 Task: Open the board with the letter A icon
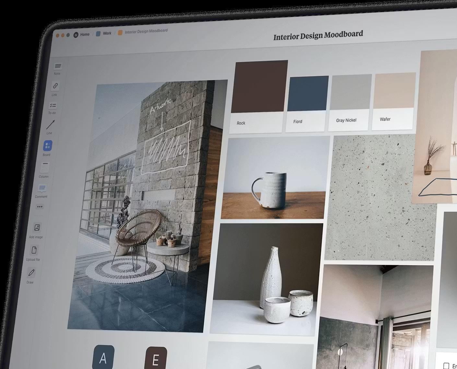pos(103,357)
